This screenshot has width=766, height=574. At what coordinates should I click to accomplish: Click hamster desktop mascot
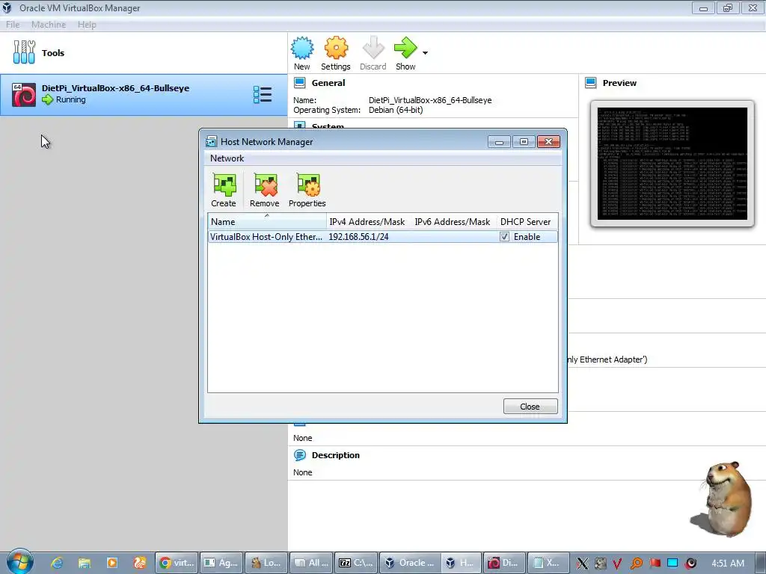point(723,499)
